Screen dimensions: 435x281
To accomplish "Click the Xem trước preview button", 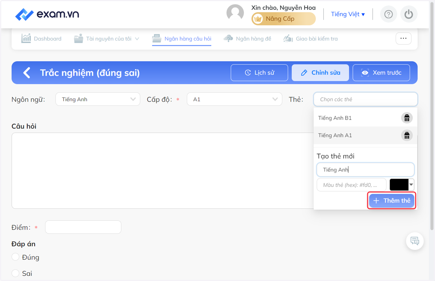I will click(x=381, y=73).
